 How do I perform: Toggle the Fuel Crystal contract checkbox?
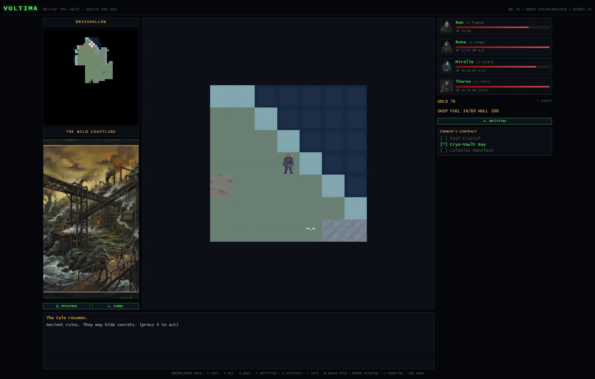point(444,138)
